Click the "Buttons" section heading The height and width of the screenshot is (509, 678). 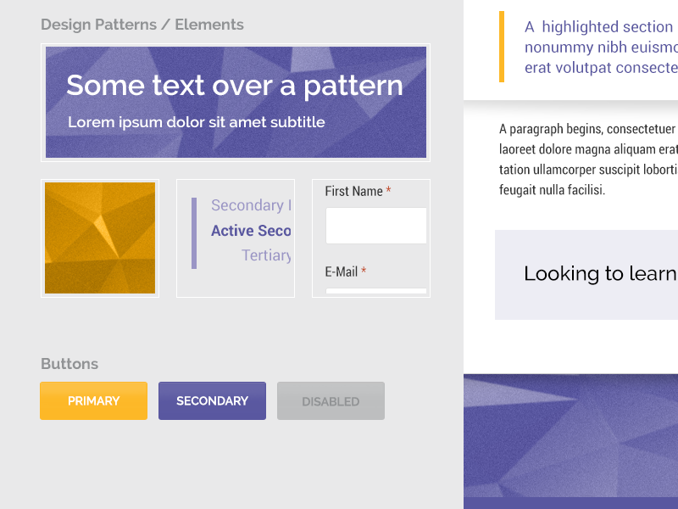click(69, 363)
